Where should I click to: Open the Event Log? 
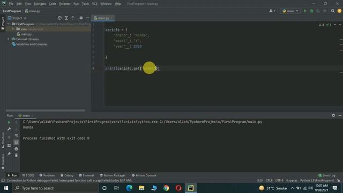click(327, 175)
